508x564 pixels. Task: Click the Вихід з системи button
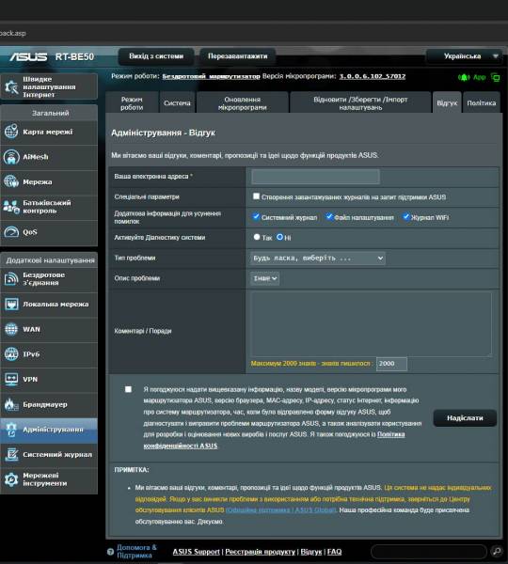point(156,56)
